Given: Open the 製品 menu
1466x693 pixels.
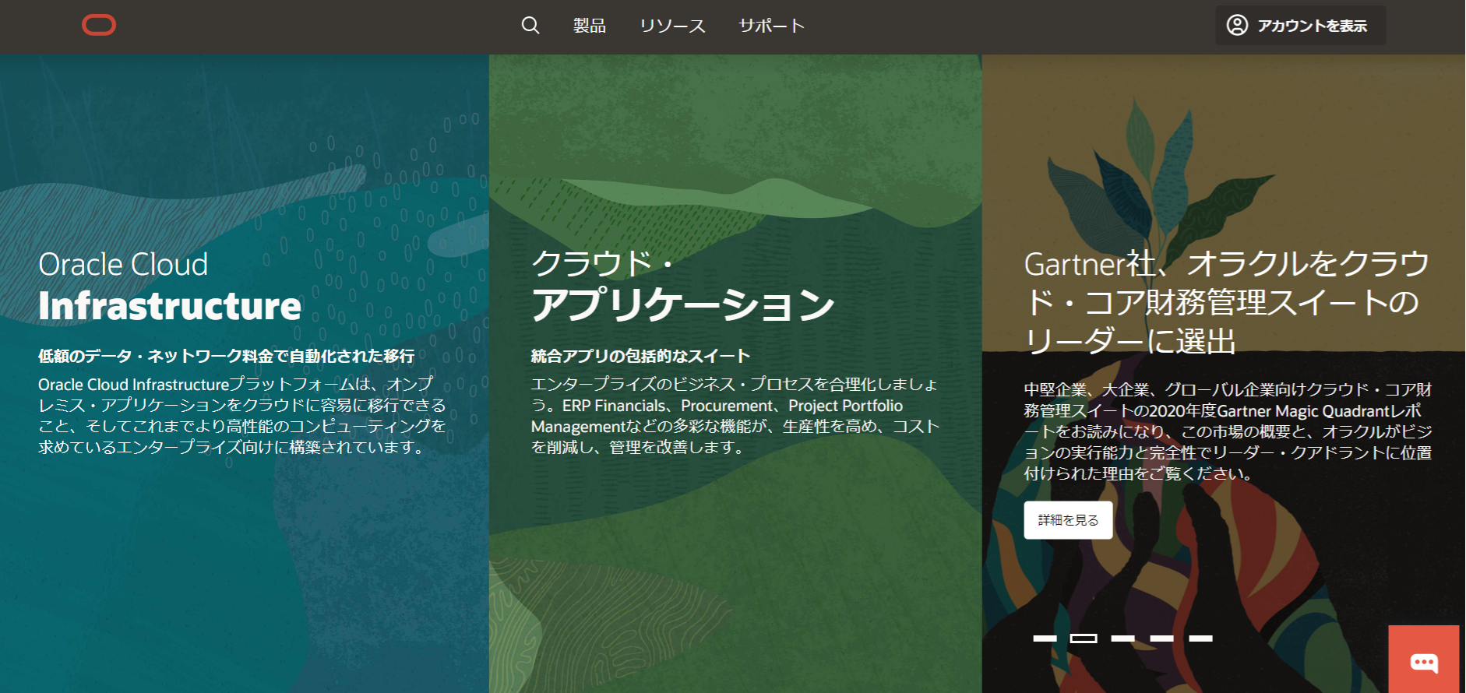Looking at the screenshot, I should click(x=590, y=26).
